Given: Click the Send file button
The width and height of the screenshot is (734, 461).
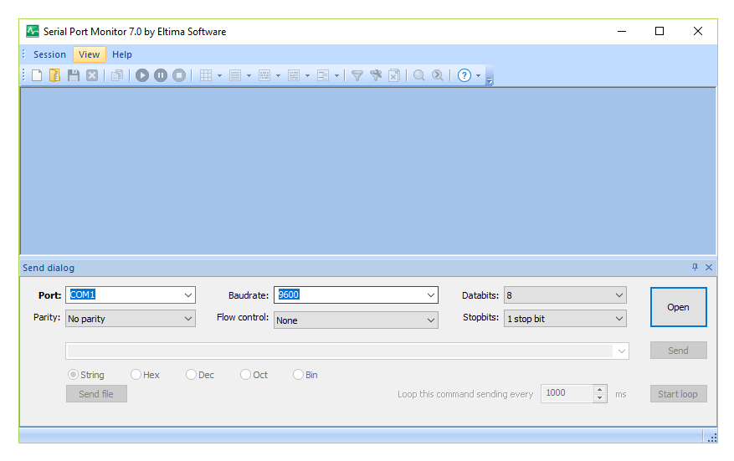Looking at the screenshot, I should click(96, 393).
